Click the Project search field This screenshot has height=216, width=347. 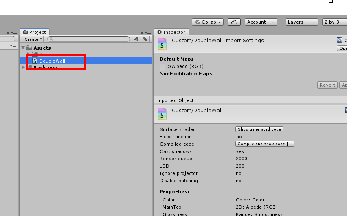pyautogui.click(x=88, y=39)
